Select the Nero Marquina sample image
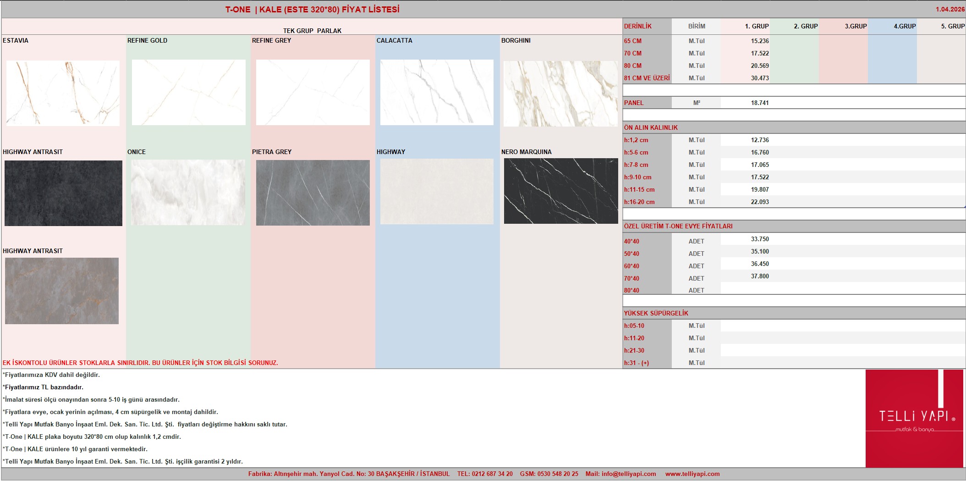This screenshot has height=481, width=966. [x=561, y=191]
